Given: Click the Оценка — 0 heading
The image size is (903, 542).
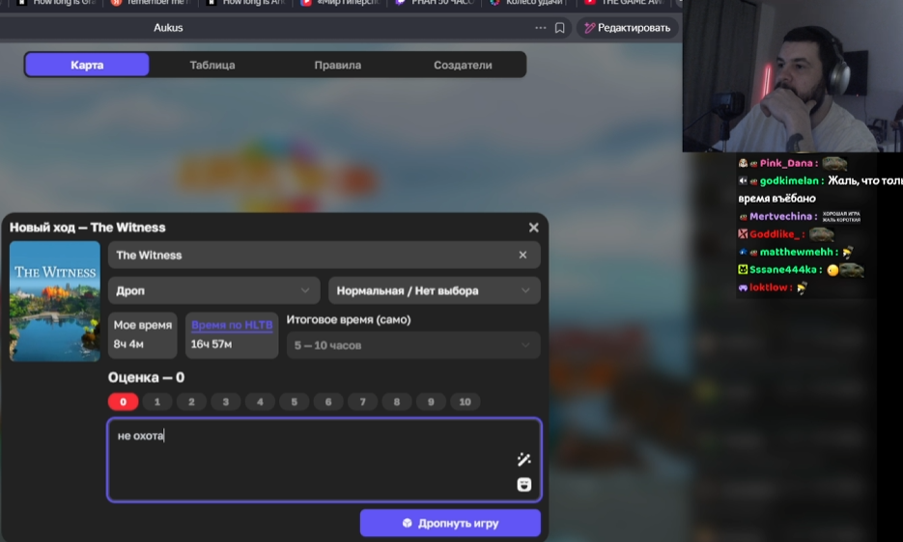Looking at the screenshot, I should click(146, 377).
